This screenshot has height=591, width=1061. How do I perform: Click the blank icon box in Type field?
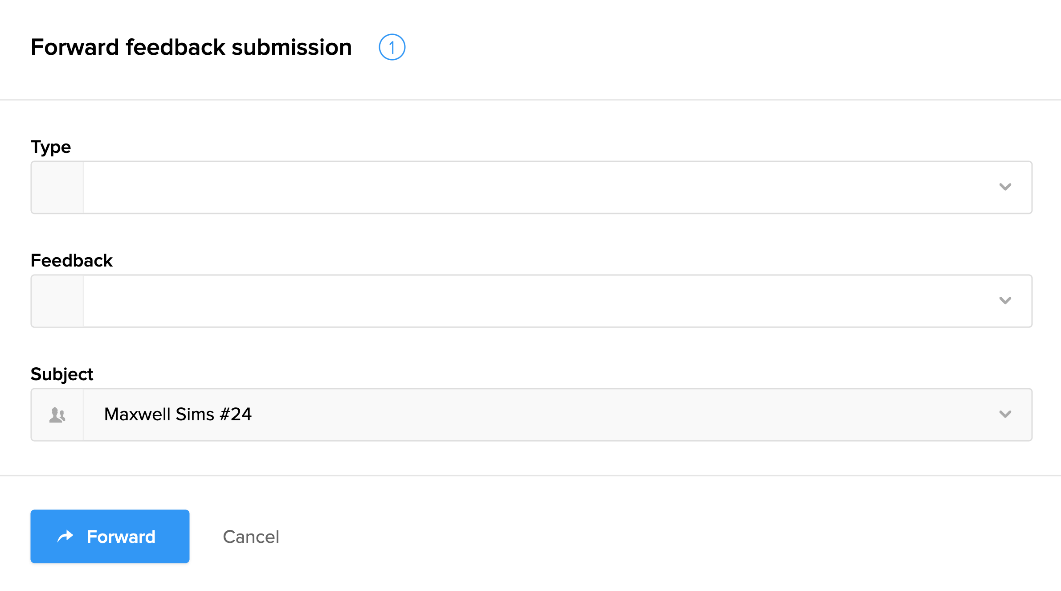pos(57,188)
